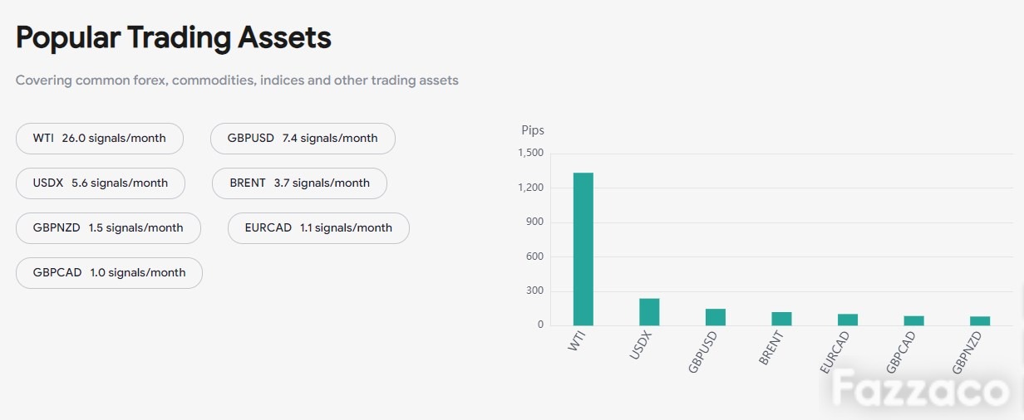Viewport: 1024px width, 420px height.
Task: Click the 1,500 y-axis value
Action: pos(530,153)
